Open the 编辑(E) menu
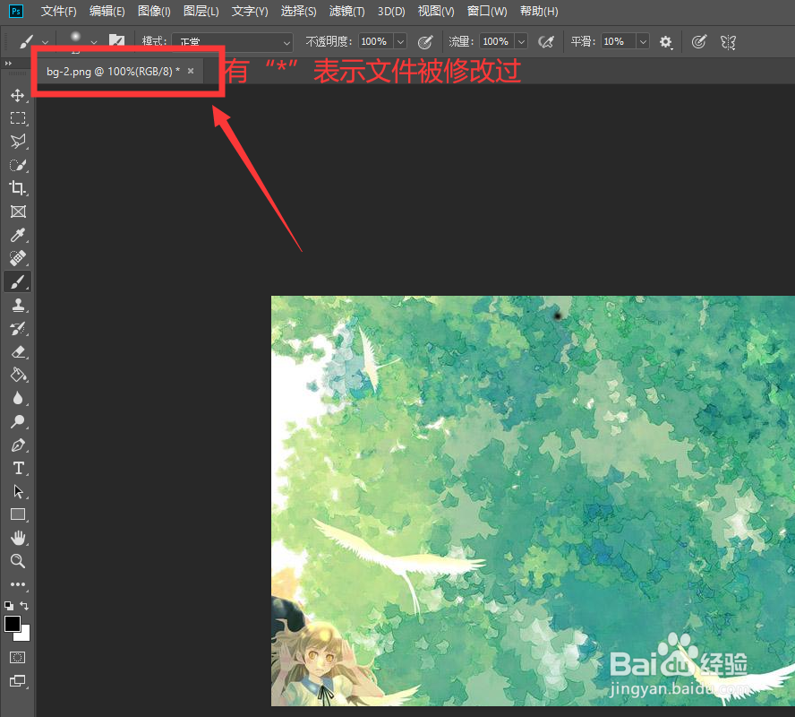The width and height of the screenshot is (795, 717). coord(107,11)
